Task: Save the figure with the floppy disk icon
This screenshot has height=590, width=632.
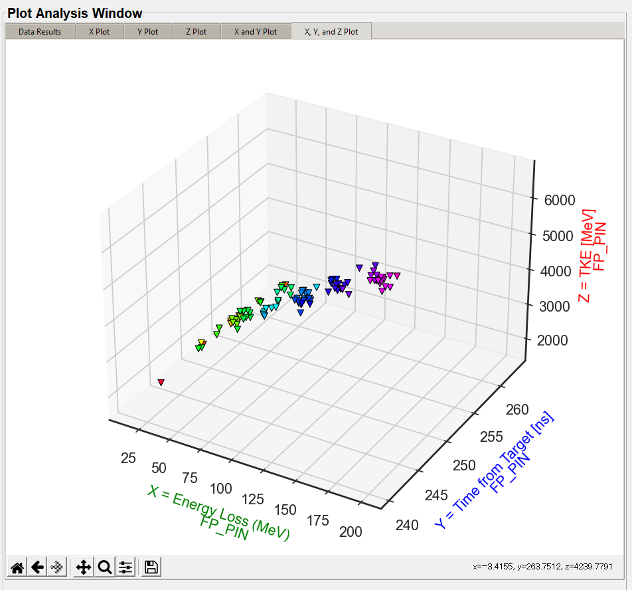Action: pos(151,567)
